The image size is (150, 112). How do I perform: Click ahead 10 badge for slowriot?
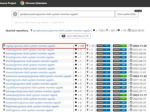pyautogui.click(x=103, y=72)
